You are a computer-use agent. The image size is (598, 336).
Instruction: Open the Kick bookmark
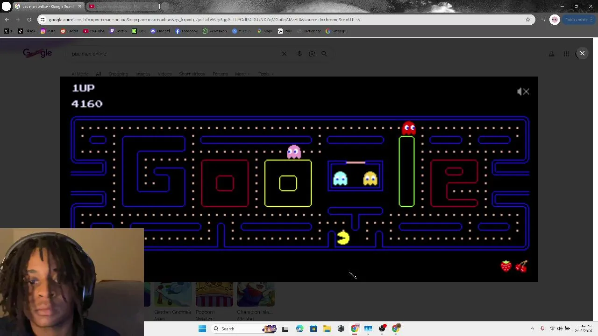coord(138,31)
